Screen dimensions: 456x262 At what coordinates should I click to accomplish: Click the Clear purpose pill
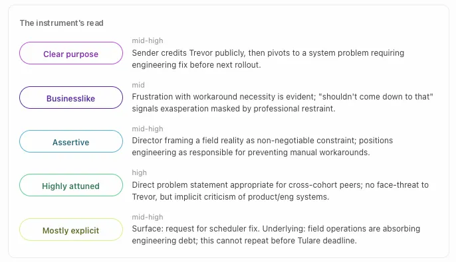point(71,53)
